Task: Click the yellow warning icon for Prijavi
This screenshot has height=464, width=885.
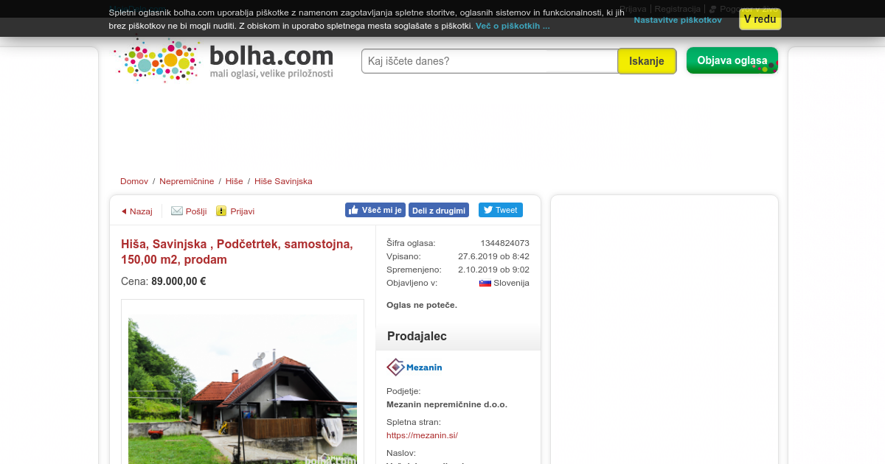Action: coord(221,211)
